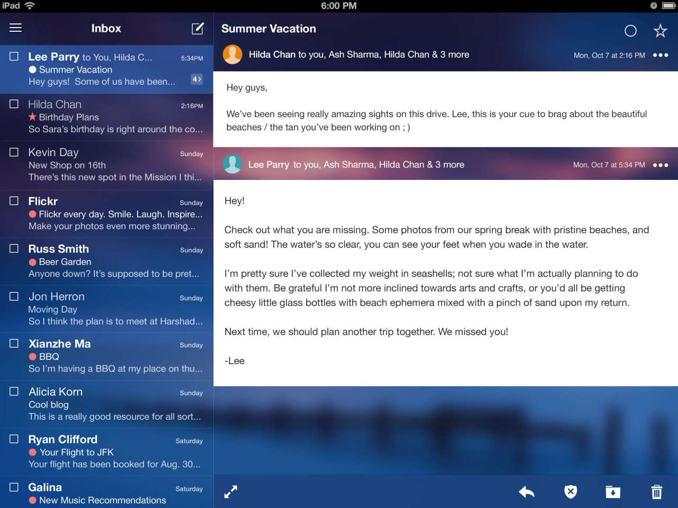The image size is (678, 508).
Task: Mark the email as spam
Action: pos(570,492)
